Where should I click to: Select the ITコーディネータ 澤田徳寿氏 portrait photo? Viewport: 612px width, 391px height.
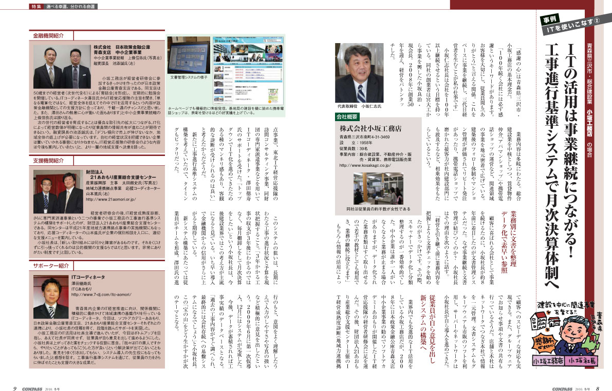click(x=51, y=297)
